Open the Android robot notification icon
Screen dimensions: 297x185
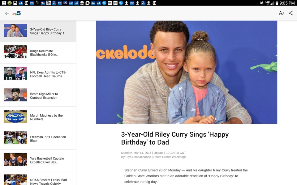(x=10, y=3)
